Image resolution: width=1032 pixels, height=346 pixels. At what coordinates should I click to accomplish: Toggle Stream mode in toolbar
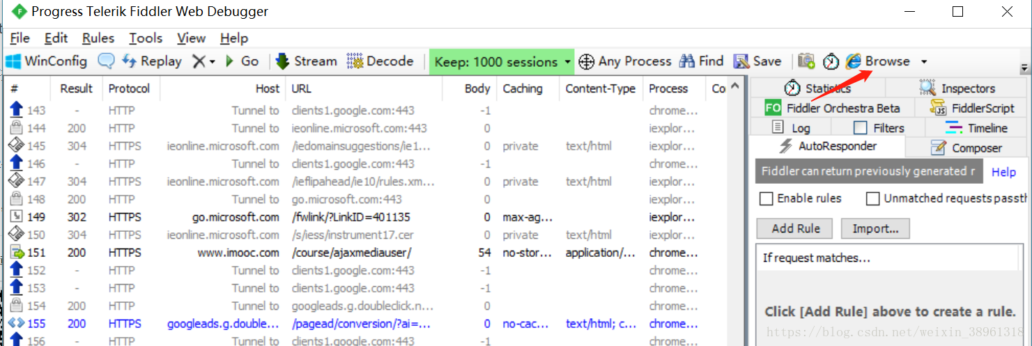tap(306, 61)
